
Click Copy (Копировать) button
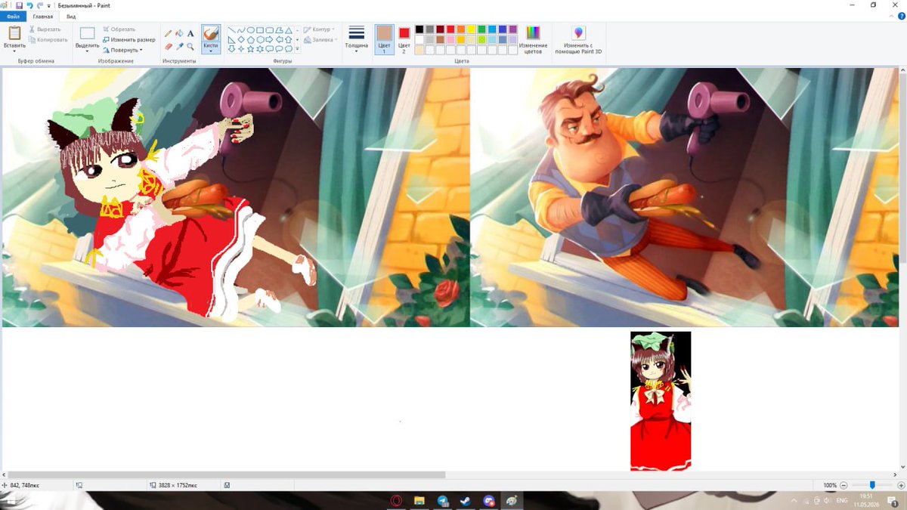(48, 39)
